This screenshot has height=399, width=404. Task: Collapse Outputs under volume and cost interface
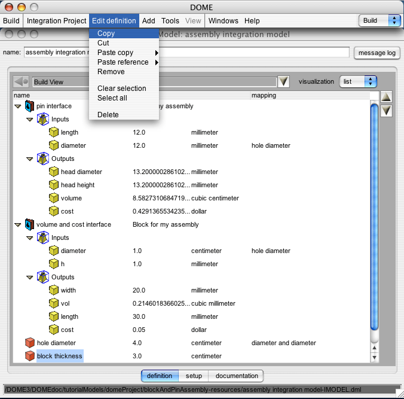pyautogui.click(x=30, y=277)
